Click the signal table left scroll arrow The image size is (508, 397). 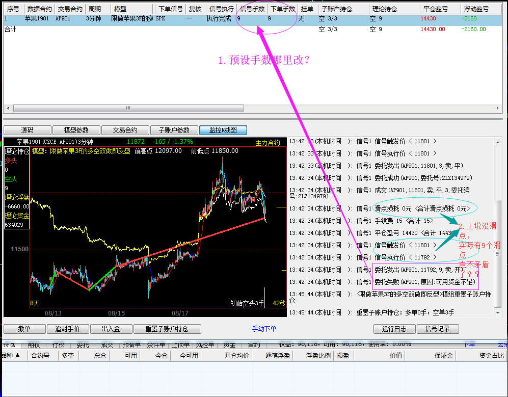click(7, 109)
